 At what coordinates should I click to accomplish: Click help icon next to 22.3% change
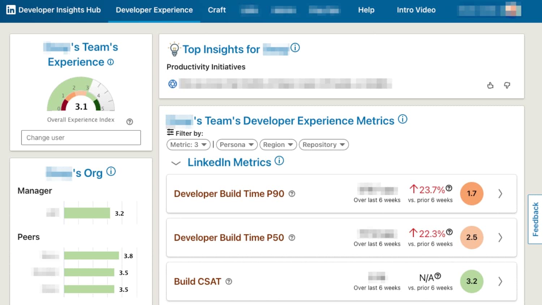click(449, 232)
